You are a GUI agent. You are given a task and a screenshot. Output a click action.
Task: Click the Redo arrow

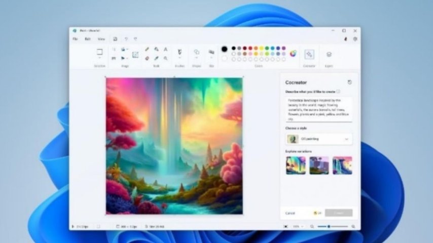135,39
